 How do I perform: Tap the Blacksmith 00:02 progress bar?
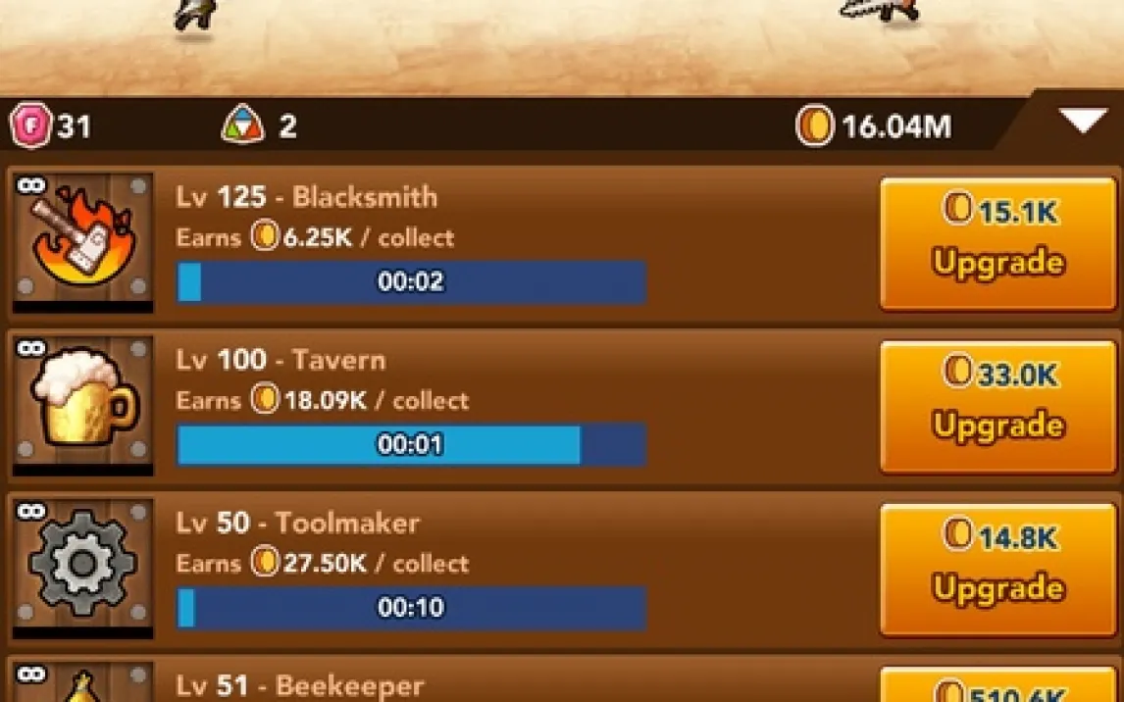coord(412,281)
